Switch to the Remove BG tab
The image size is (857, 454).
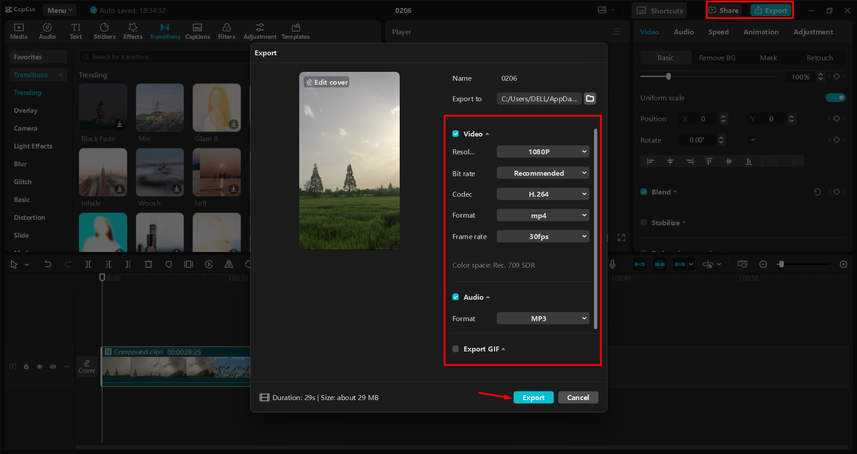[717, 58]
